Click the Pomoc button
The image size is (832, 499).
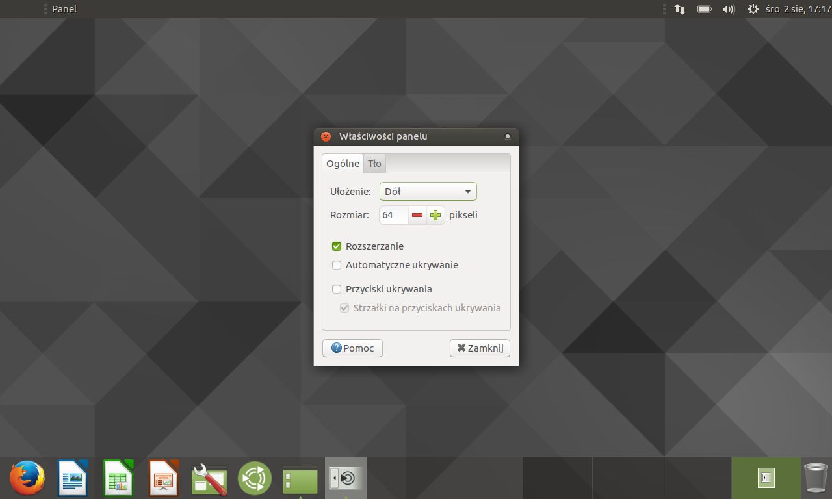click(x=352, y=348)
